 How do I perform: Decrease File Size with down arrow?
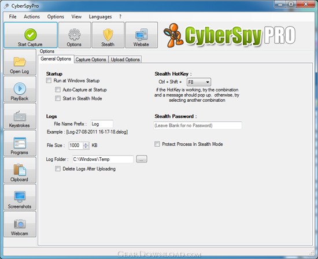[86, 147]
